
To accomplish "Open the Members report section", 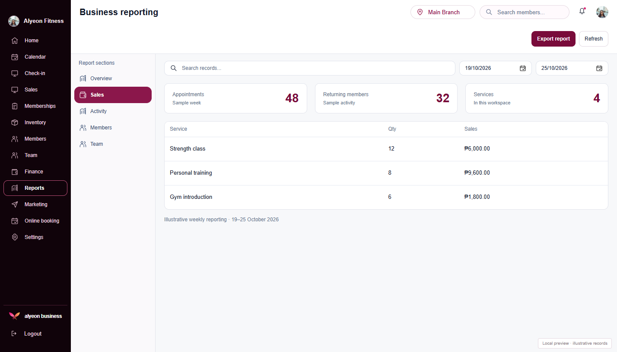I will [113, 128].
